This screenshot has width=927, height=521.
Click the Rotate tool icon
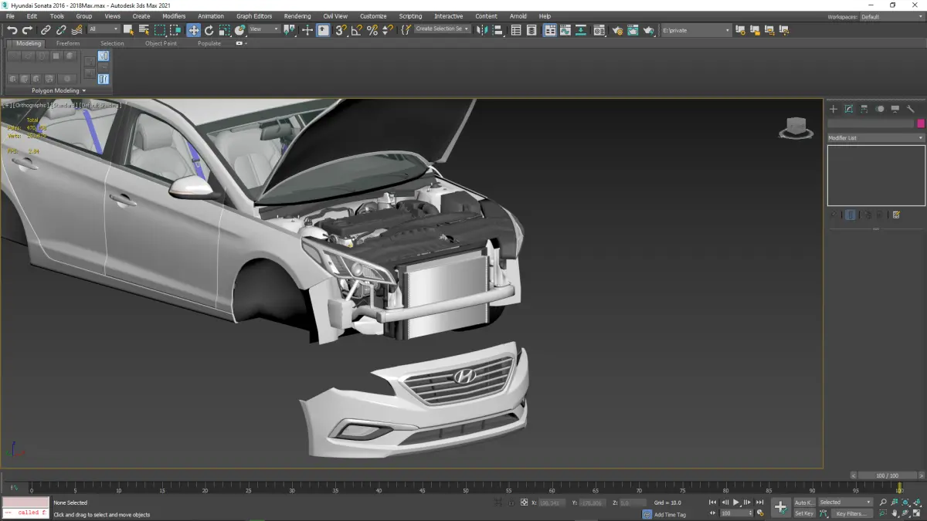point(209,30)
